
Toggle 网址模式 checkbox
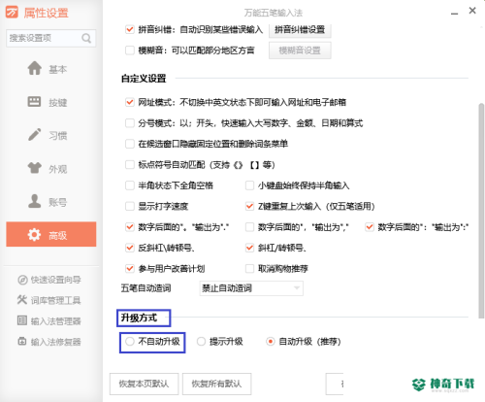[130, 102]
